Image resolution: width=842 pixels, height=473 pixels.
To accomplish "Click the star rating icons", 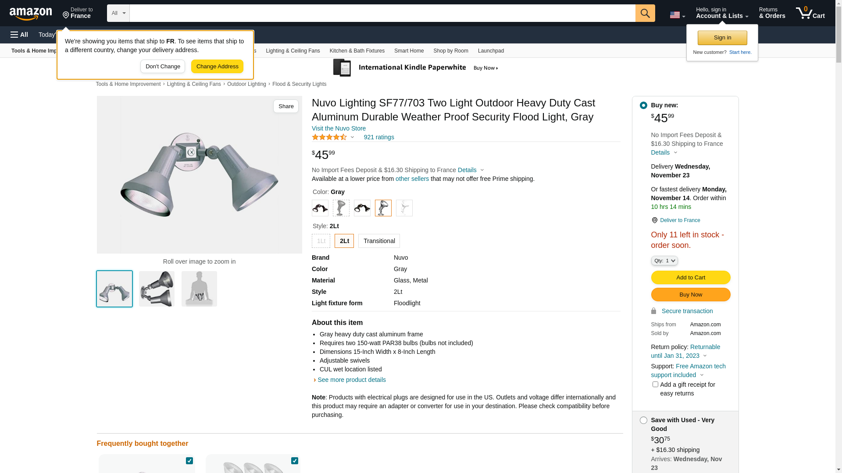I will pyautogui.click(x=329, y=137).
